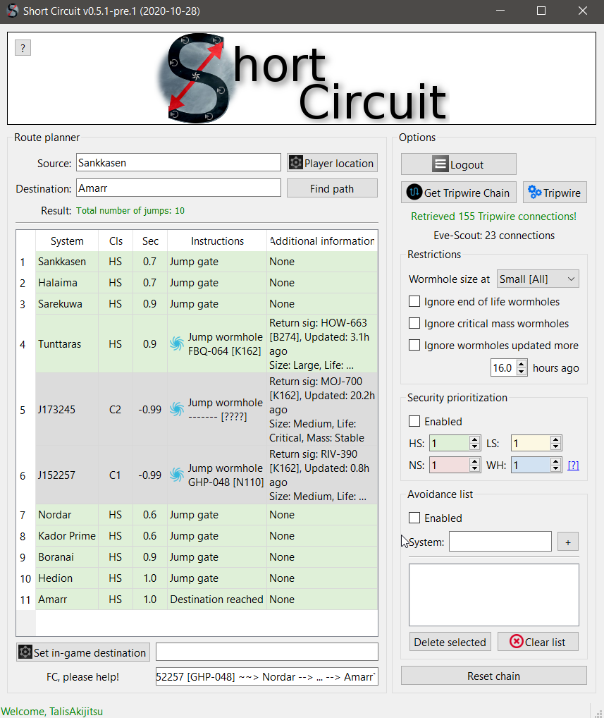This screenshot has width=604, height=718.
Task: Decrease the LS priority value
Action: point(556,447)
